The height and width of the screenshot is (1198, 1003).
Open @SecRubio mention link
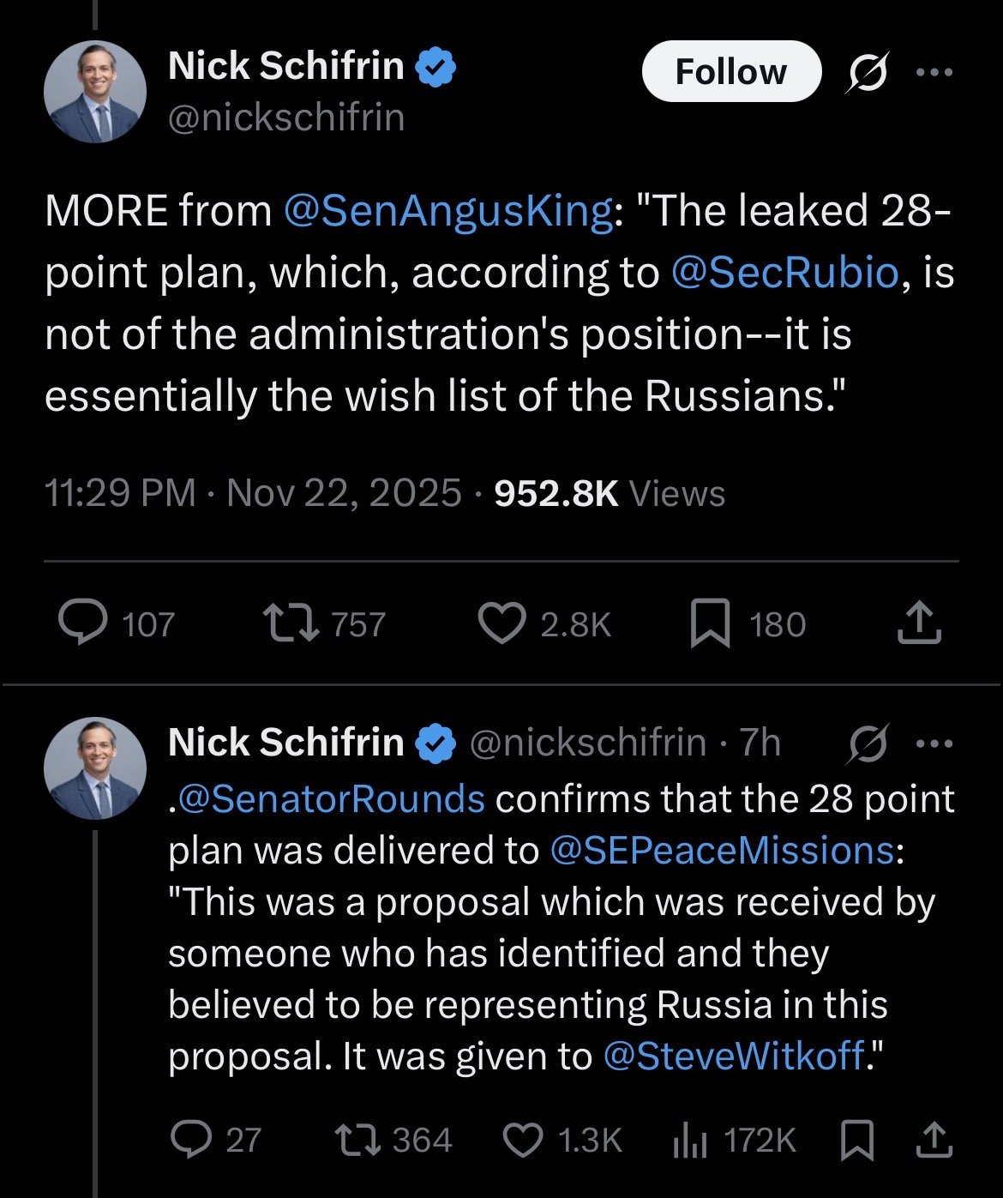785,273
